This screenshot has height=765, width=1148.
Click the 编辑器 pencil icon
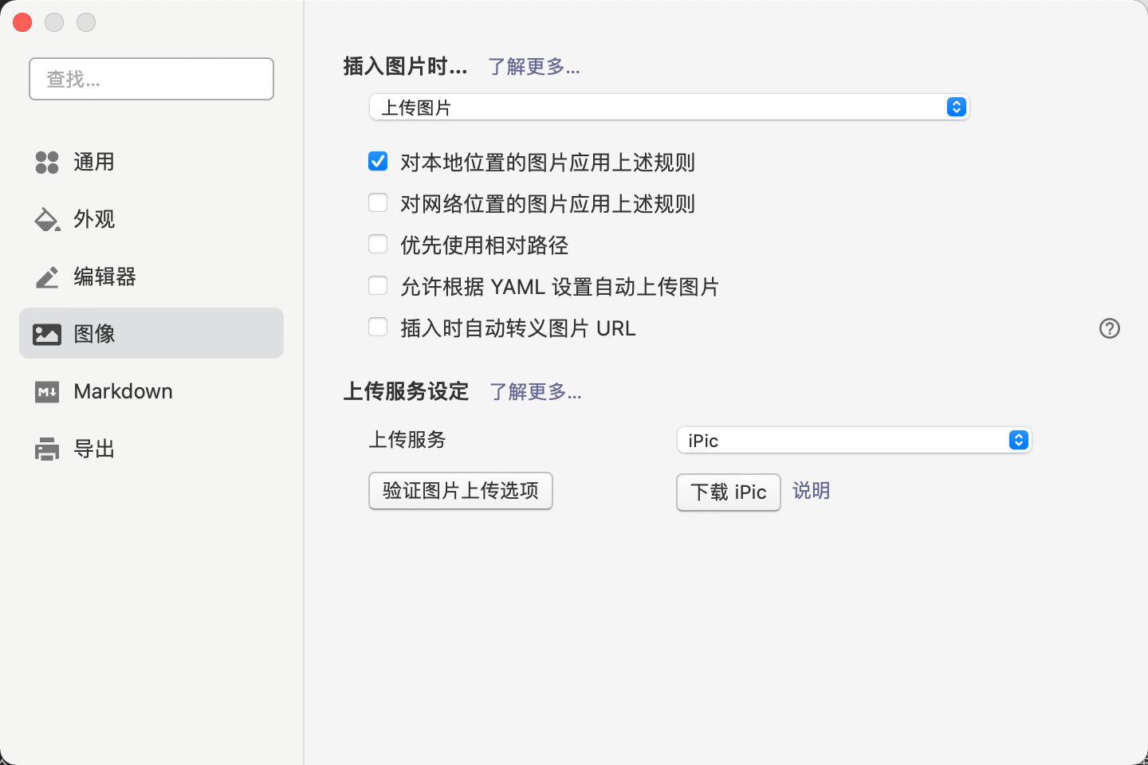(x=47, y=277)
